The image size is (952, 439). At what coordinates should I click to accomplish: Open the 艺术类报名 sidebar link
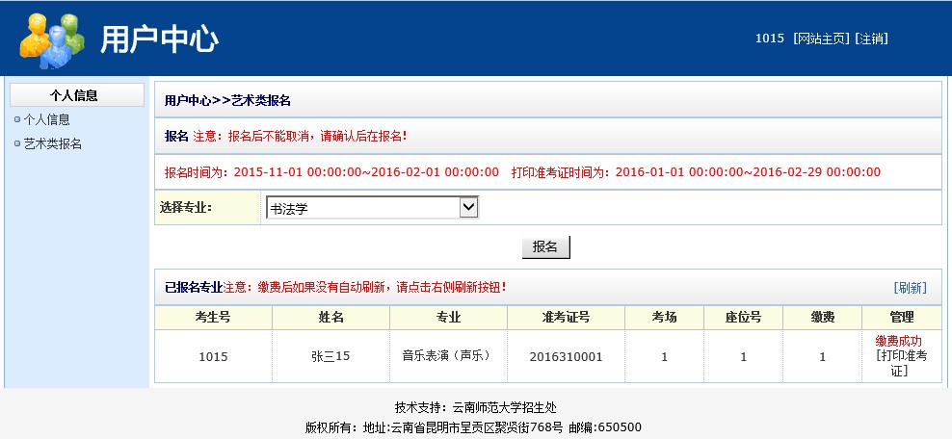pos(52,144)
